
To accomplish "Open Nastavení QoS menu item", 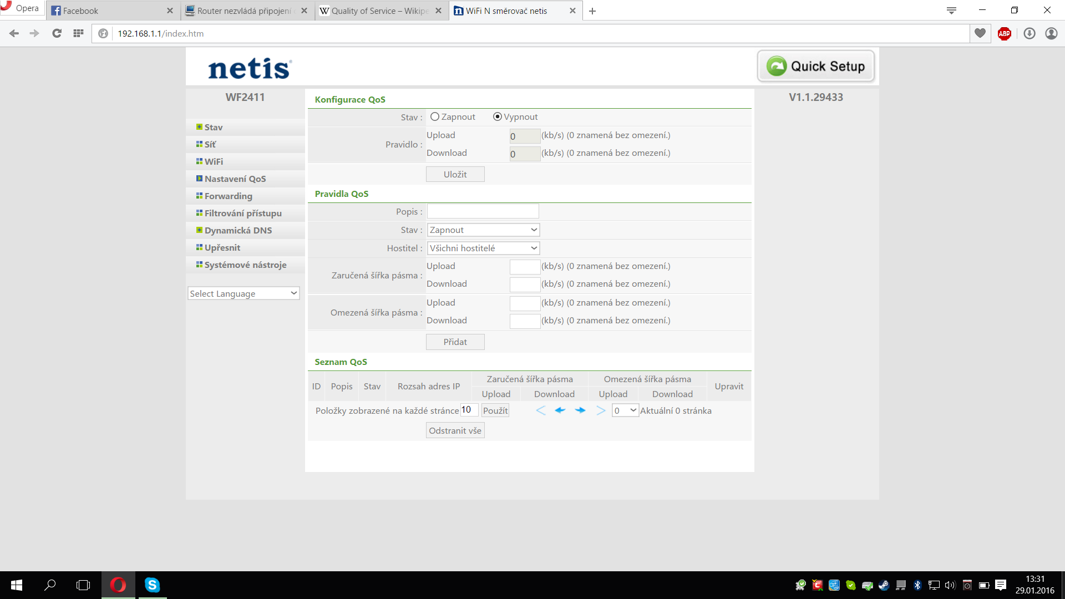I will click(235, 179).
